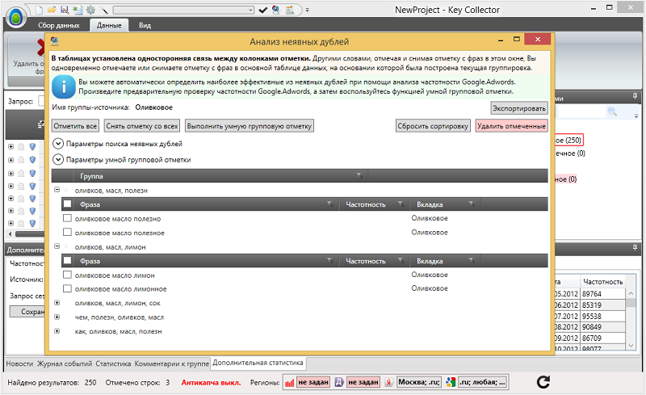Viewport: 646px width, 395px height.
Task: Expand 'Параметры поиска неявных дублей' section
Action: (x=58, y=143)
